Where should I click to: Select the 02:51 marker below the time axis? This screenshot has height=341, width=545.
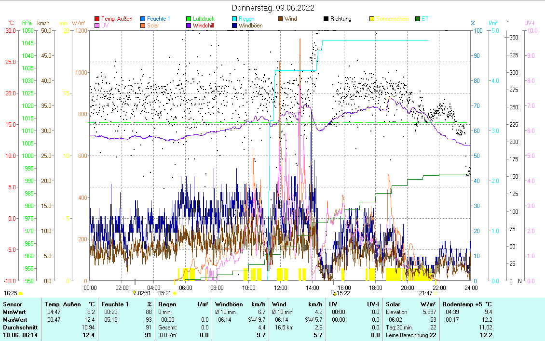pos(135,293)
